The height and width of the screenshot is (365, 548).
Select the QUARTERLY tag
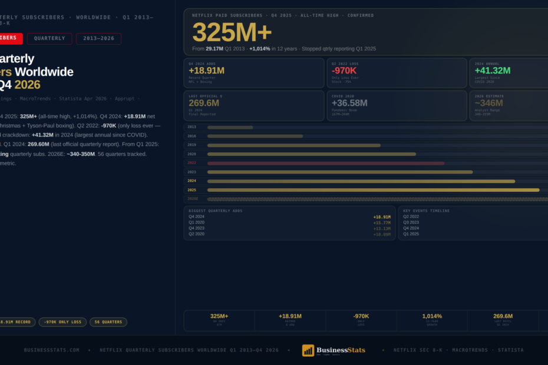coord(49,38)
